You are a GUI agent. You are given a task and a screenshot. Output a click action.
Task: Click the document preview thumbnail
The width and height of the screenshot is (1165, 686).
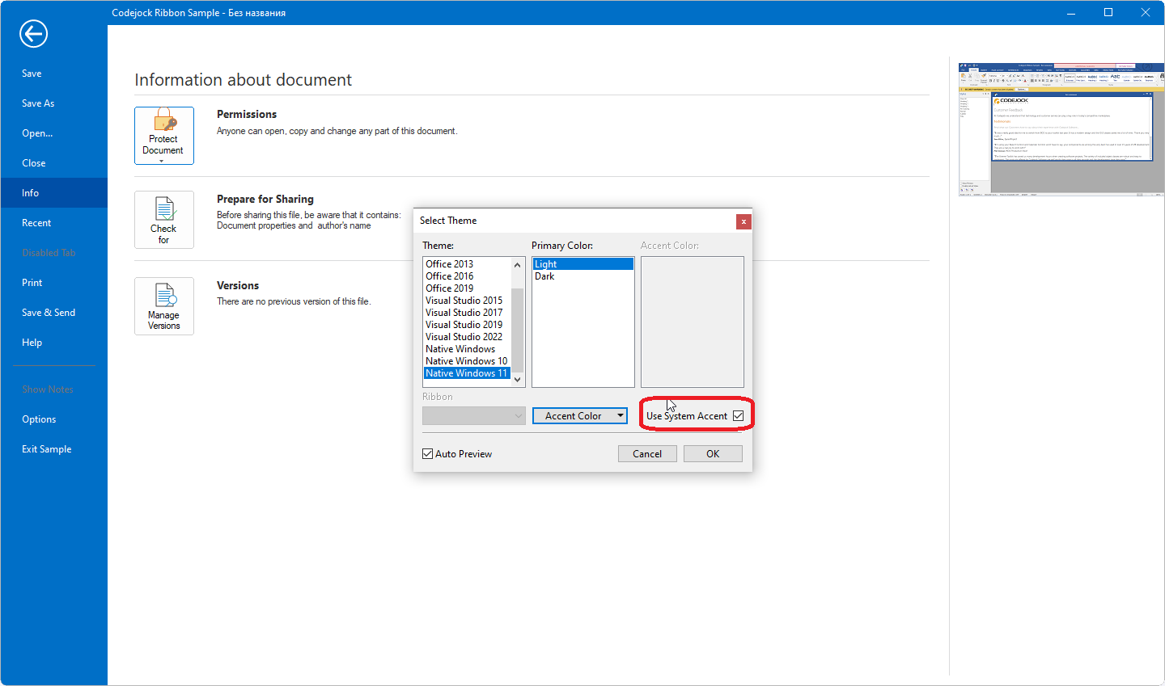coord(1061,129)
